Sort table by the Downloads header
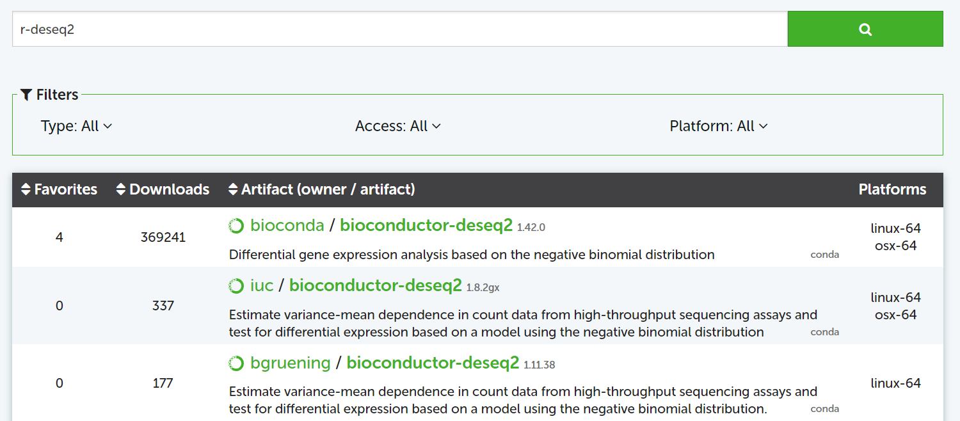Viewport: 960px width, 421px height. [x=169, y=189]
